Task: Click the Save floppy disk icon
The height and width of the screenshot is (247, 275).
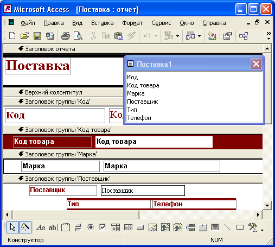Action: [37, 36]
